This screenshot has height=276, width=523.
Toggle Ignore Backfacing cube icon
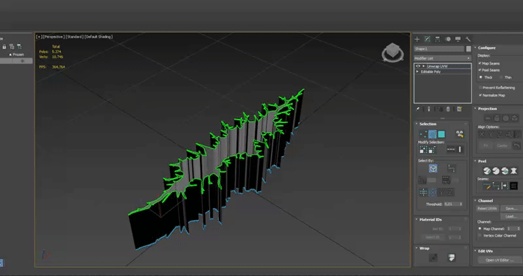tap(433, 168)
